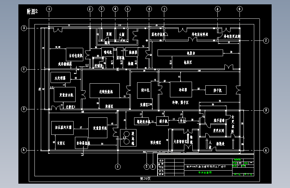The image size is (290, 188).
Task: Click the 物流 arrow label
Action: (191, 140)
